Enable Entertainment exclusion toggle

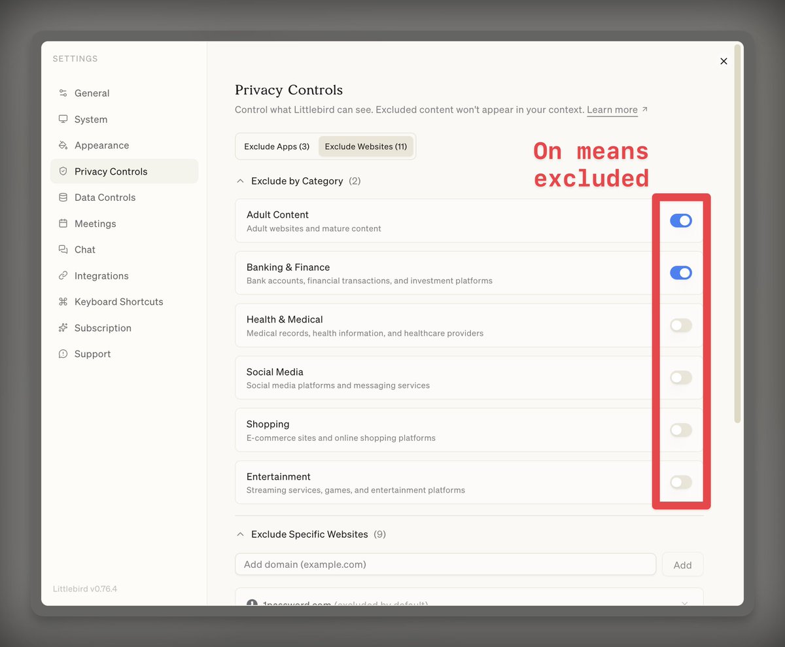pos(680,482)
